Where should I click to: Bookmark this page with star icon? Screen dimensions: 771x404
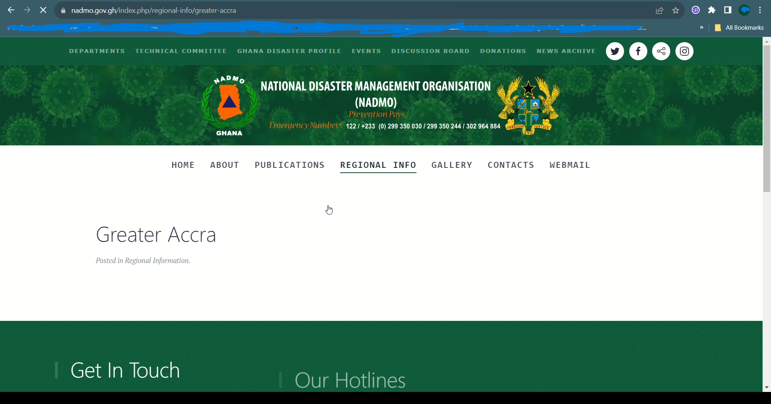(x=675, y=10)
